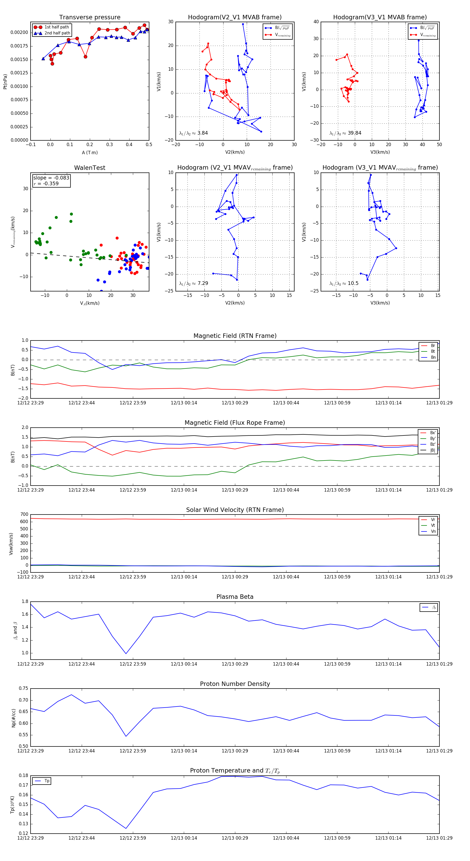Click the 'slope = -0.083' annotation text

click(51, 178)
